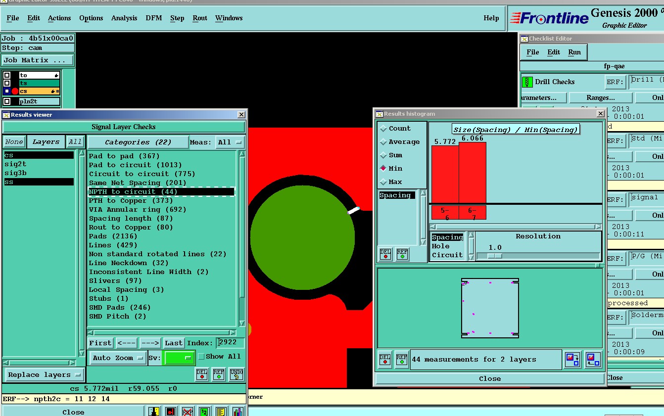Click DEL icon beside '44 measurements' text
Viewport: 664px width, 416px height.
[385, 359]
